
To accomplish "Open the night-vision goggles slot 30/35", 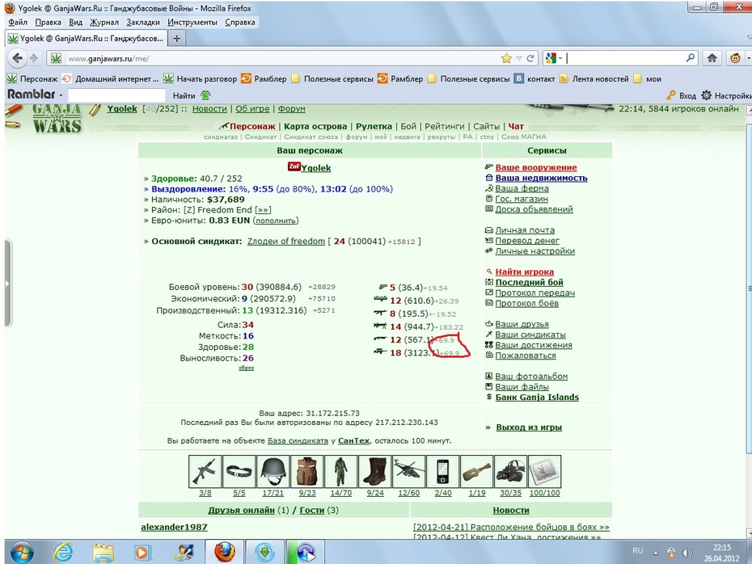I will tap(511, 471).
